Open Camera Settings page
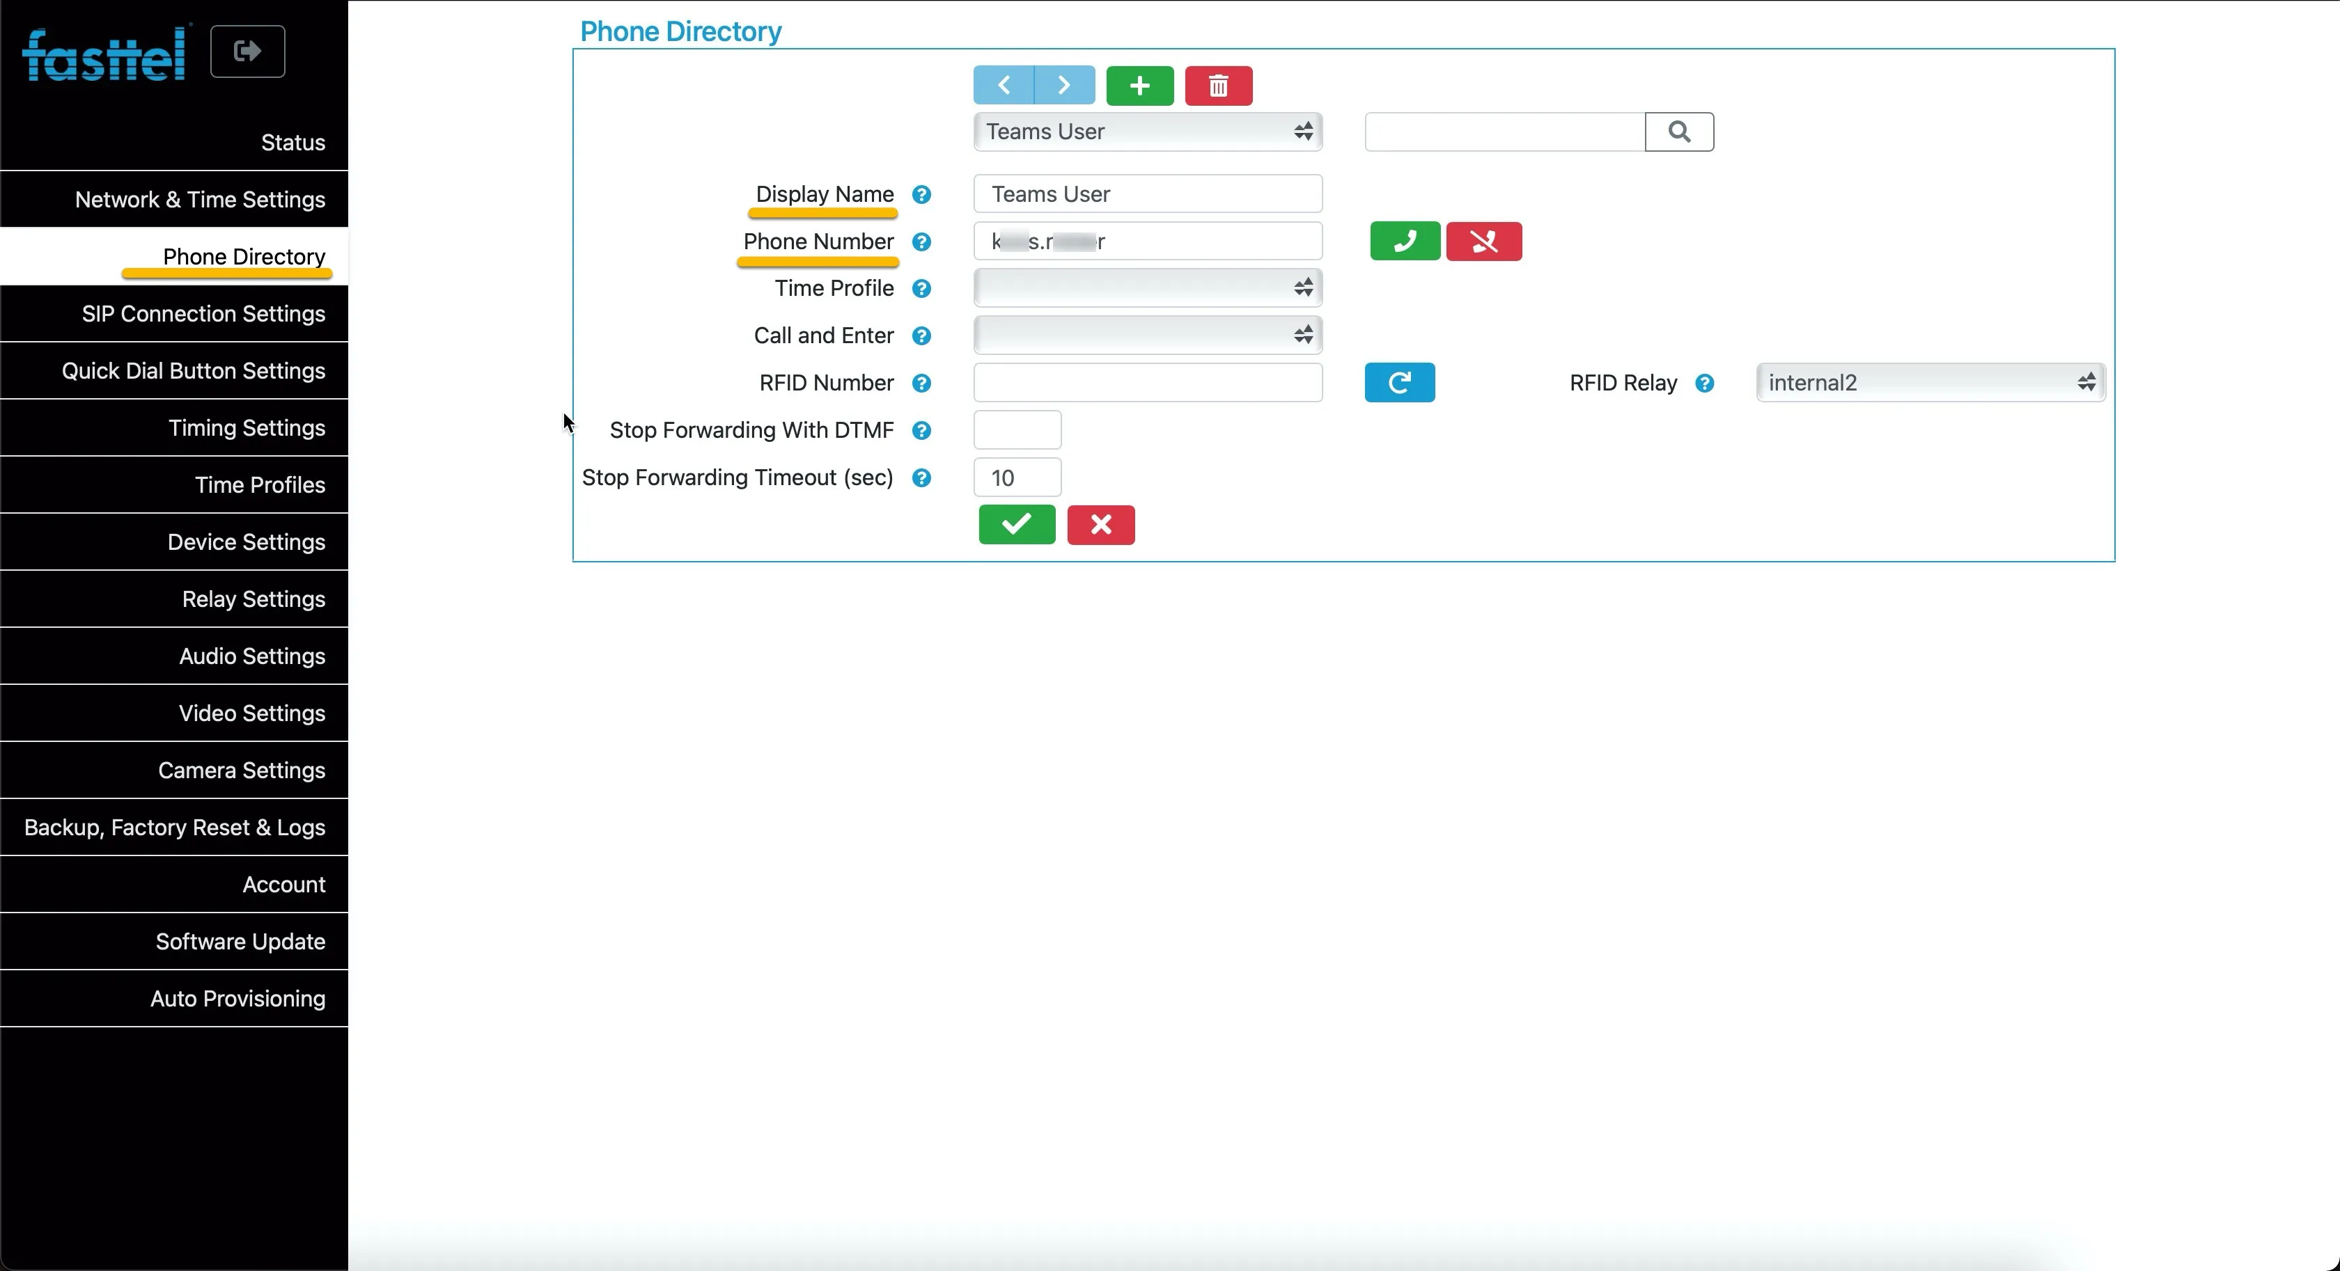This screenshot has height=1271, width=2340. [x=174, y=771]
